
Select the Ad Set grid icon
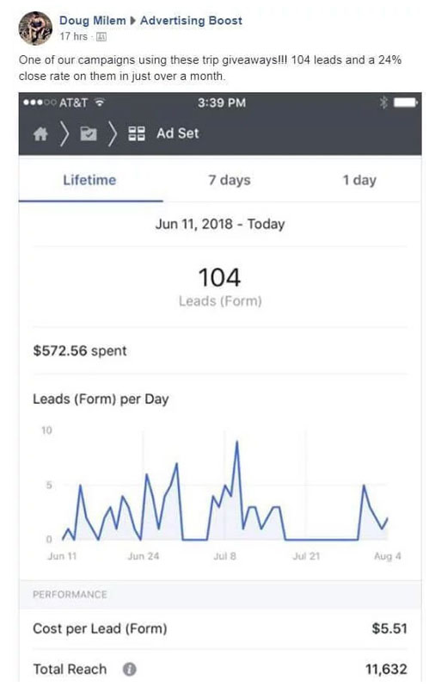coord(136,133)
